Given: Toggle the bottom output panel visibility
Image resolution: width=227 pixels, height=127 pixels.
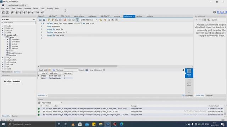Looking at the screenshot, I should (222, 12).
